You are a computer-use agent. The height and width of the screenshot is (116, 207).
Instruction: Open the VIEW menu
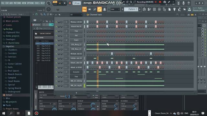click(x=24, y=3)
